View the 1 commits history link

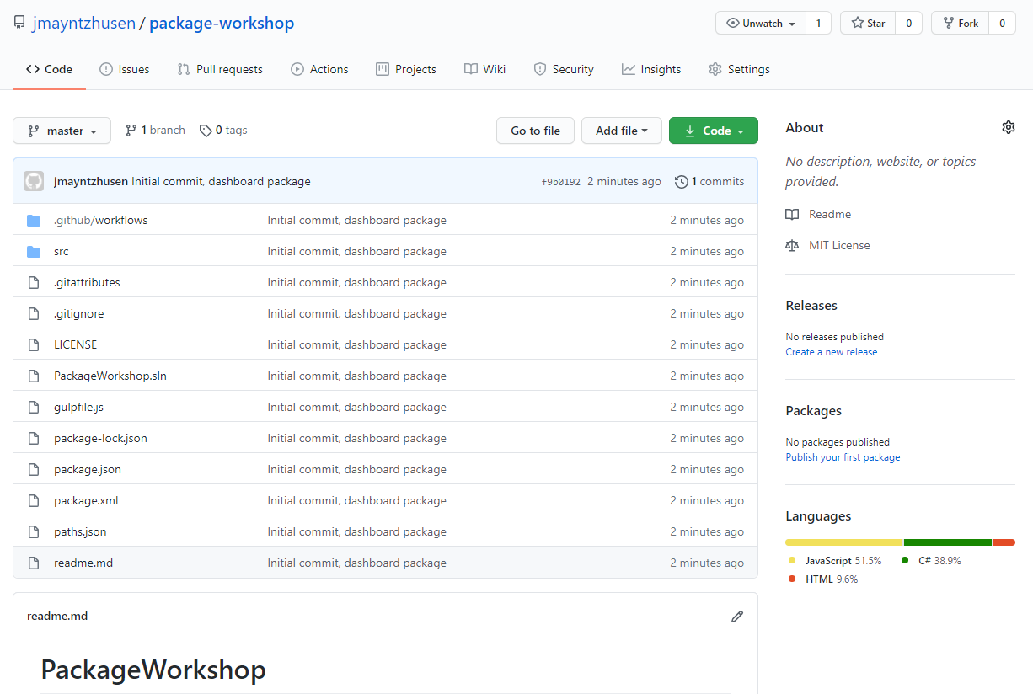[x=709, y=181]
